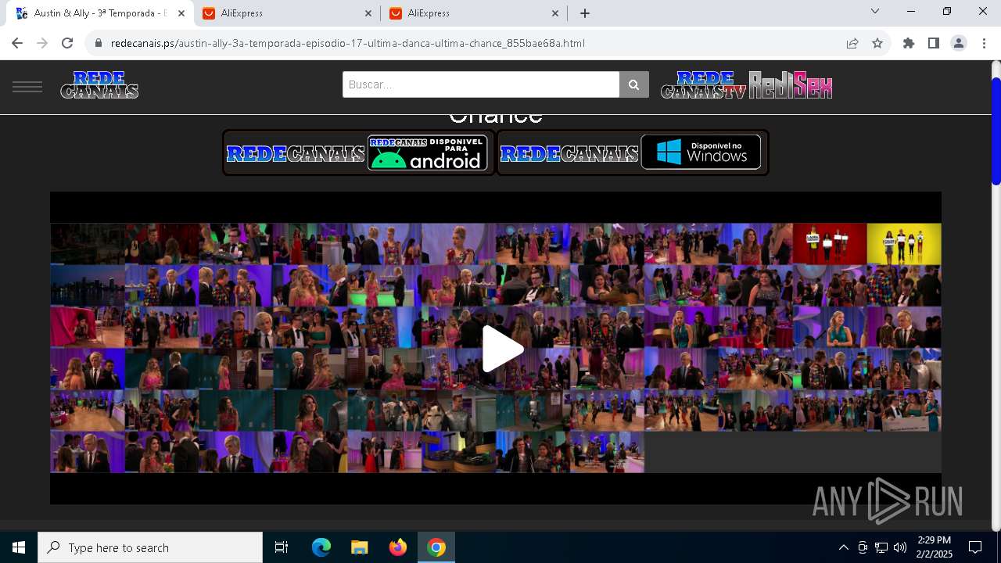Click the address bar URL

pyautogui.click(x=348, y=43)
